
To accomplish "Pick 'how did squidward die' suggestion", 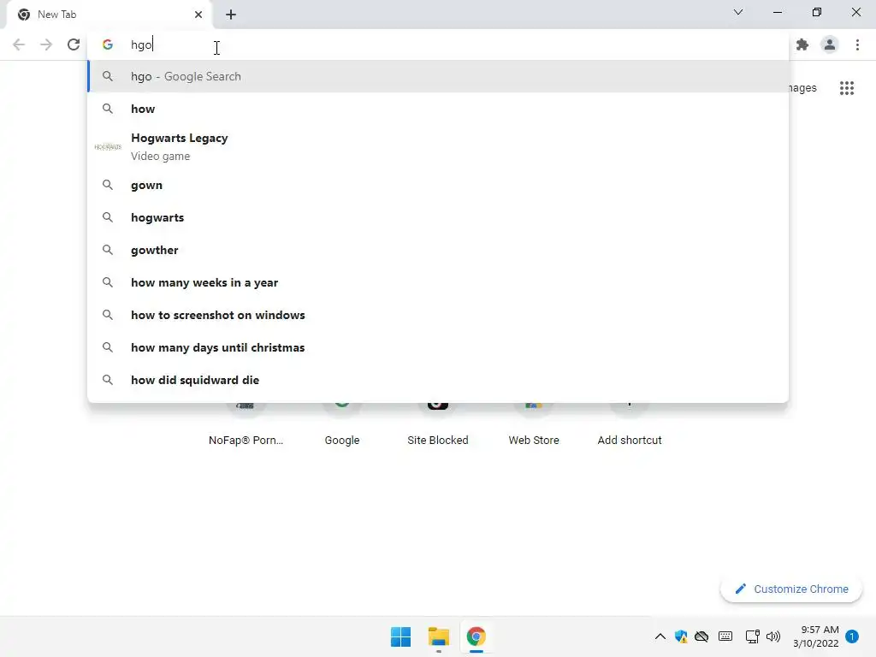I will (x=438, y=380).
